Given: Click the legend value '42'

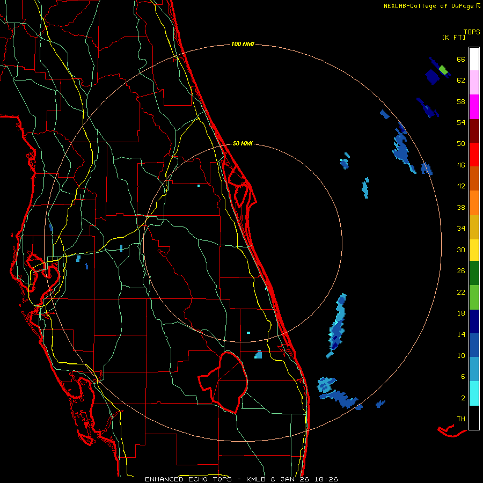Looking at the screenshot, I should coord(461,186).
